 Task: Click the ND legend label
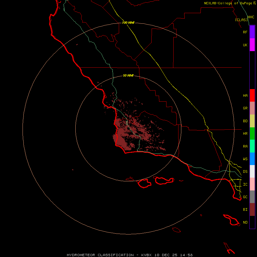pos(245,222)
